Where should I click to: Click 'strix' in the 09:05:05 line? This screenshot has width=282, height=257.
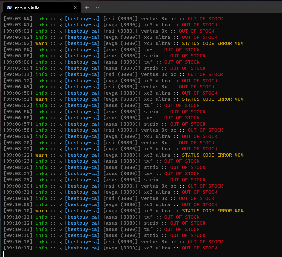point(151,56)
